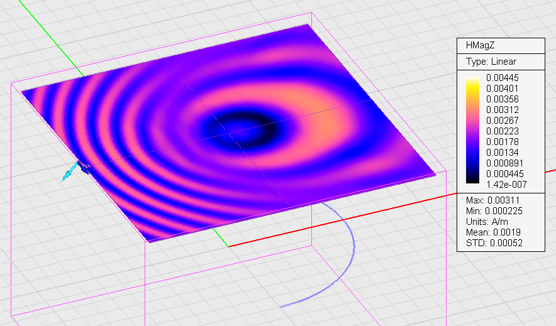Click the Units: A/m label
This screenshot has height=326, width=556.
pyautogui.click(x=487, y=222)
